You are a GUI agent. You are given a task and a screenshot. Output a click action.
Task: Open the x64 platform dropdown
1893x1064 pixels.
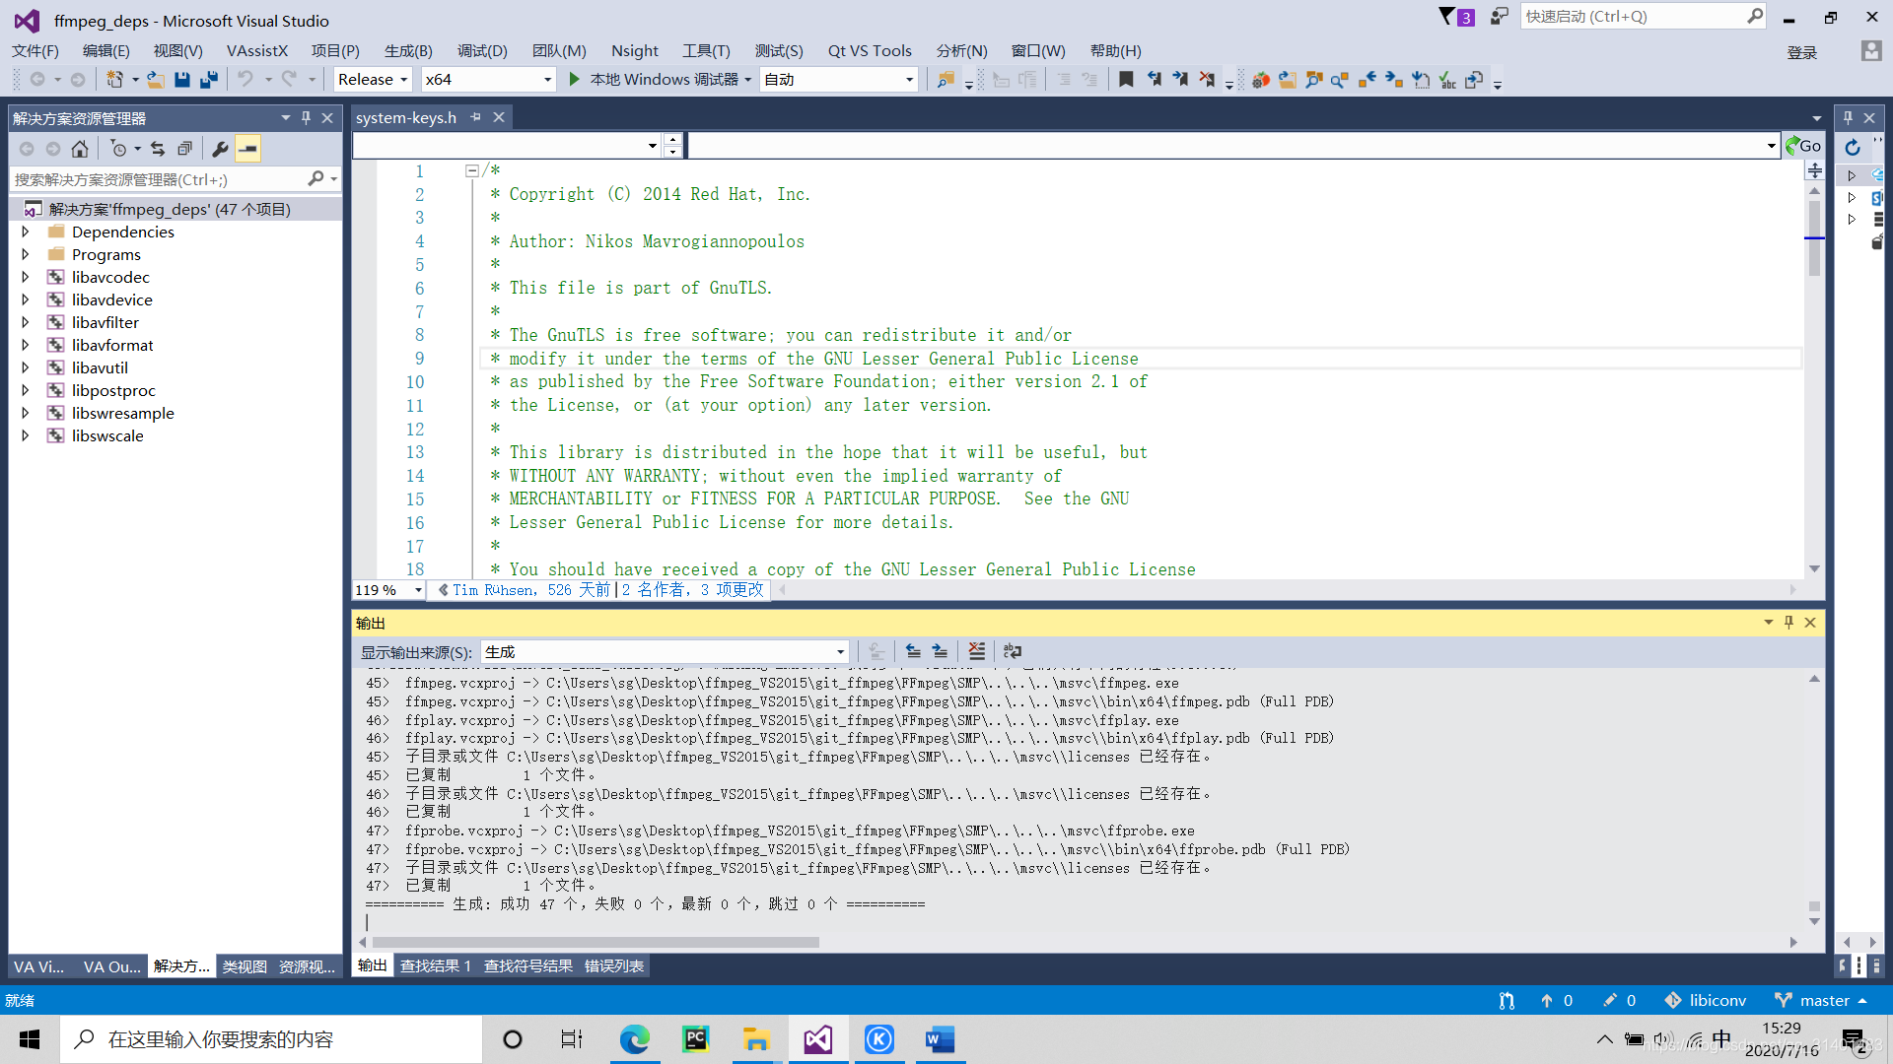(488, 80)
